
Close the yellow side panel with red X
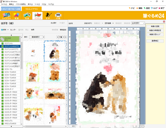pyautogui.click(x=164, y=22)
